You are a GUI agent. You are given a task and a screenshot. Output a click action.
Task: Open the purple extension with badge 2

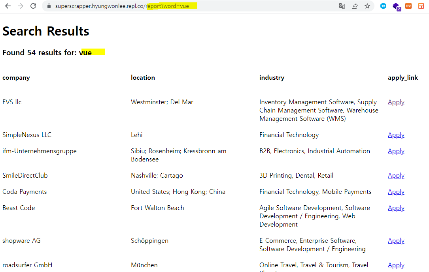[x=397, y=6]
